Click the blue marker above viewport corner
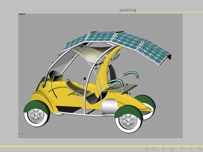Screen dimensions: 203x152 (22, 14)
